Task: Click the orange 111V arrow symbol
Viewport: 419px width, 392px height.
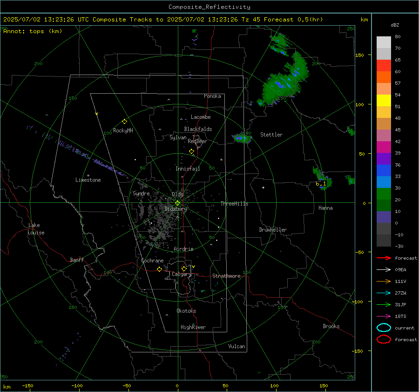Action: (384, 281)
